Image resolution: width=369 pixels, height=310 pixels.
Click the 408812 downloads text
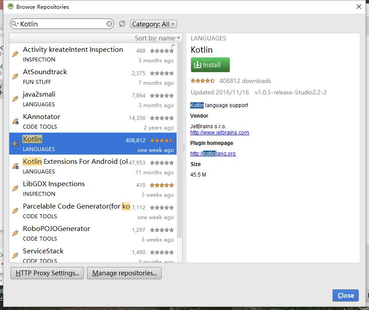245,81
